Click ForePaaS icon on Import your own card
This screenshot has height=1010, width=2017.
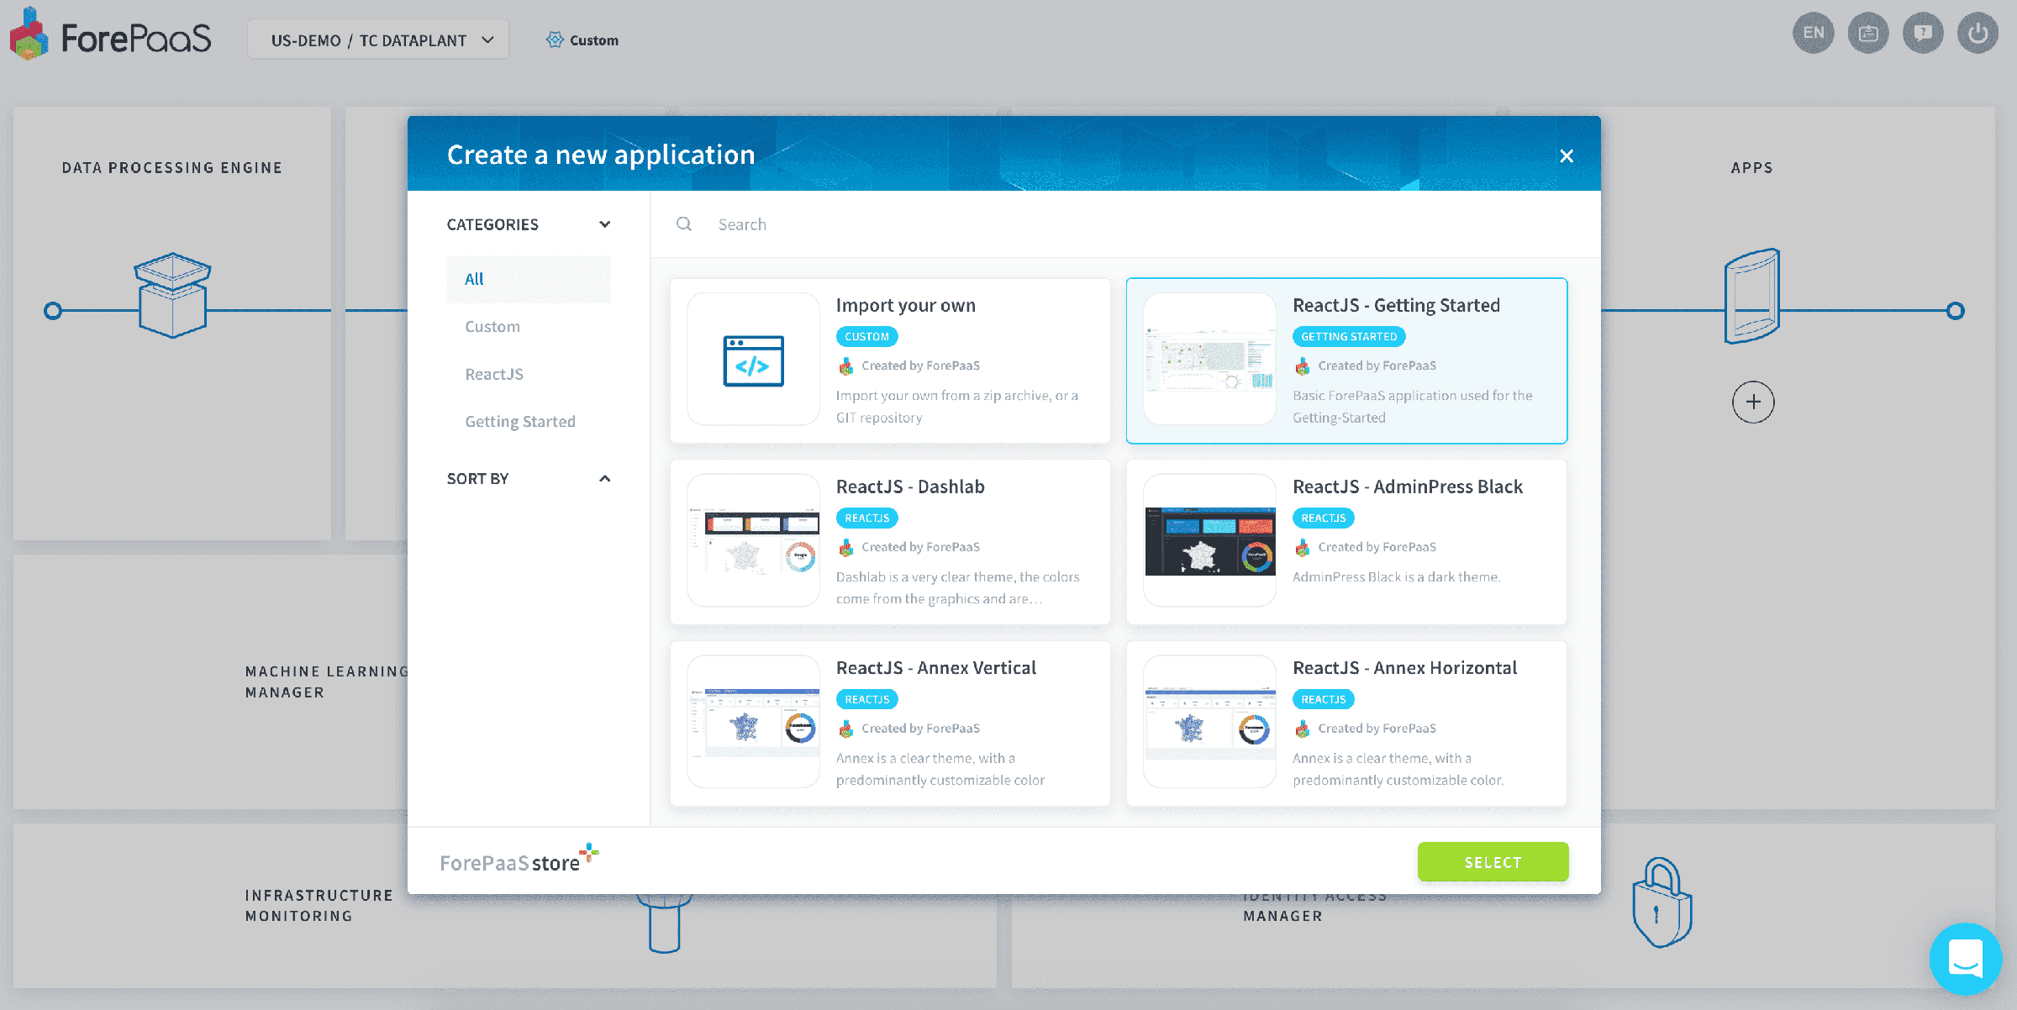pos(846,366)
